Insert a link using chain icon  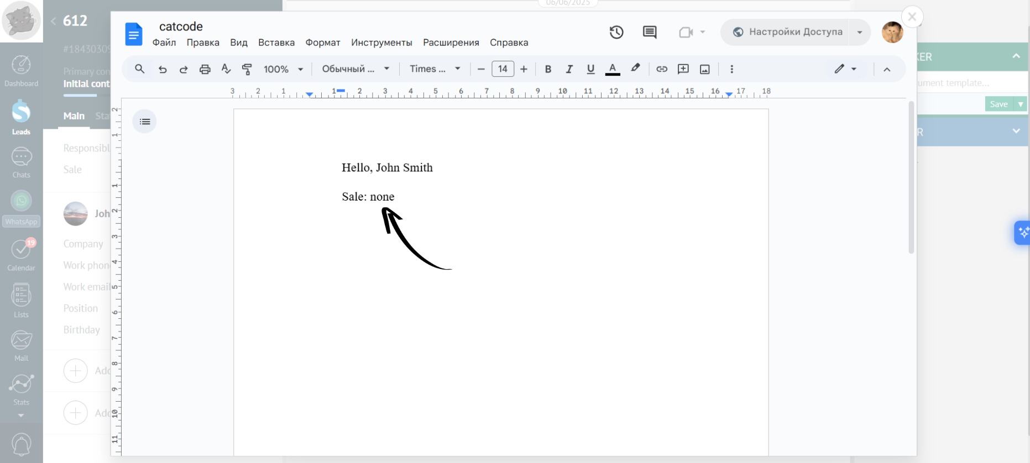coord(662,69)
